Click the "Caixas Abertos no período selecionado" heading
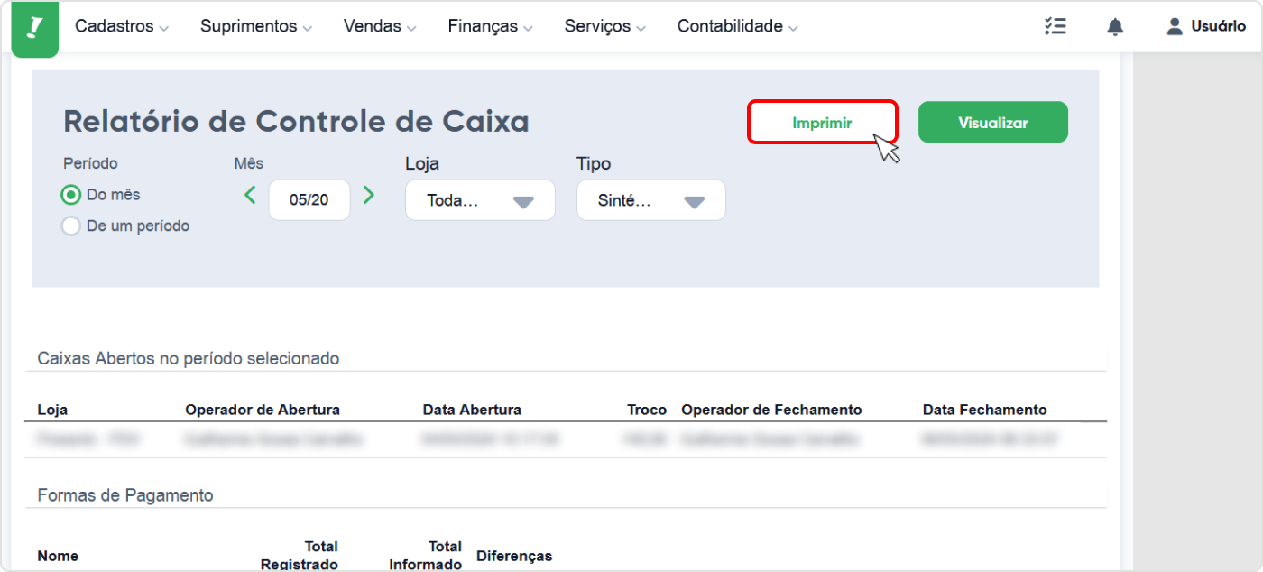The width and height of the screenshot is (1263, 572). point(189,358)
